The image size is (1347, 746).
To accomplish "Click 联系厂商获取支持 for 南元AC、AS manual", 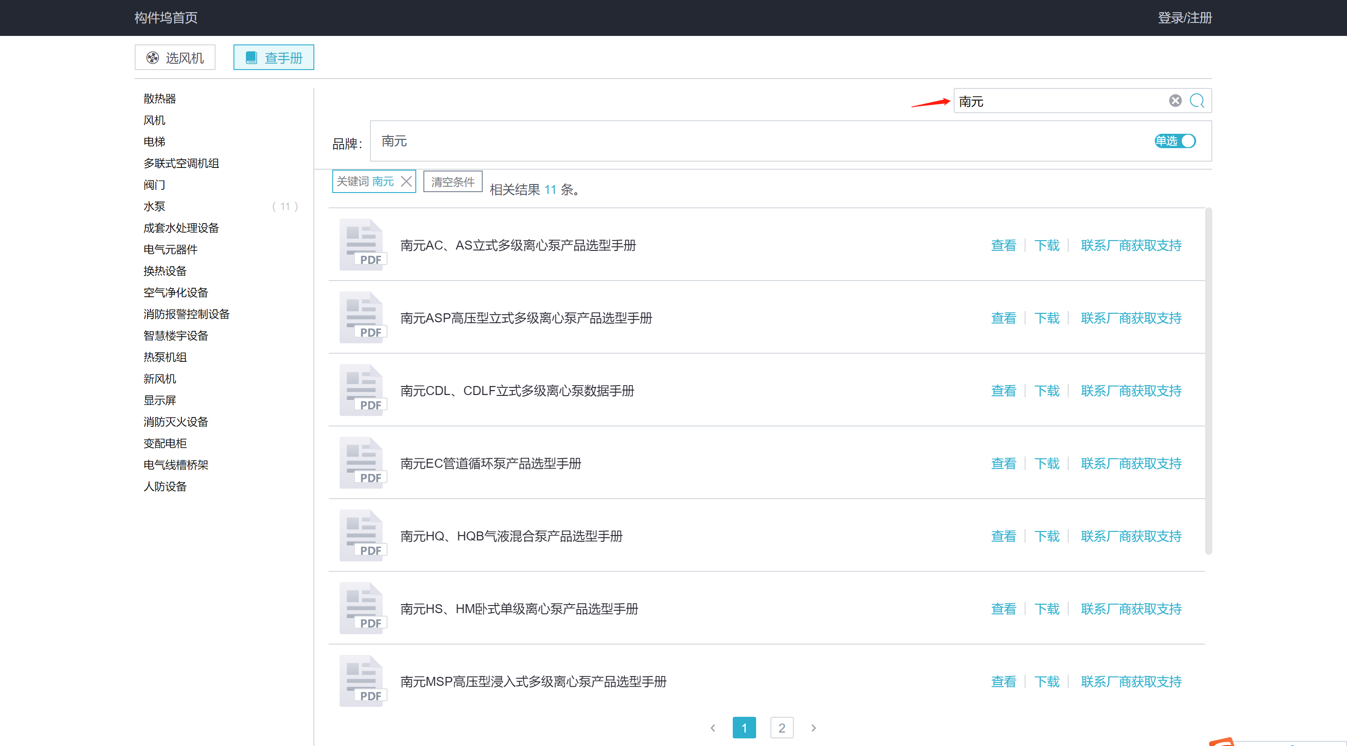I will click(1131, 245).
